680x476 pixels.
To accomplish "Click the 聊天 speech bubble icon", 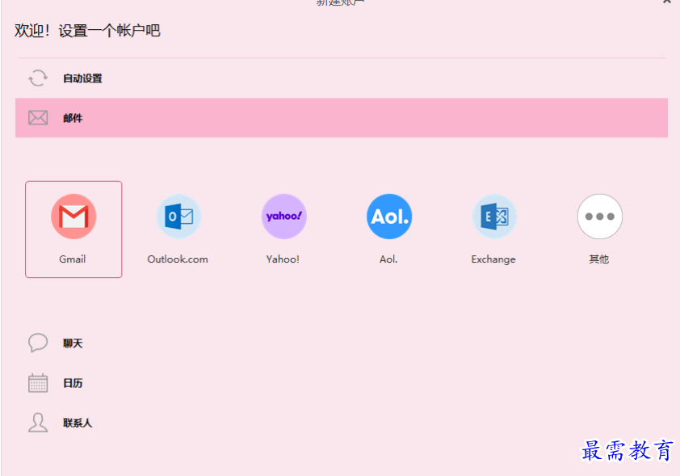I will [x=38, y=343].
